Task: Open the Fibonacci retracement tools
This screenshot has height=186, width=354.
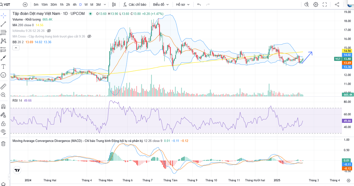Action: pos(3,33)
